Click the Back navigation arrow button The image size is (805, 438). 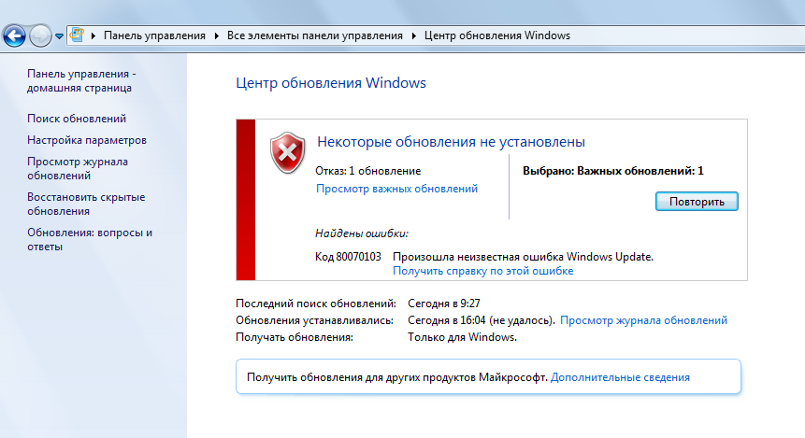[x=14, y=35]
